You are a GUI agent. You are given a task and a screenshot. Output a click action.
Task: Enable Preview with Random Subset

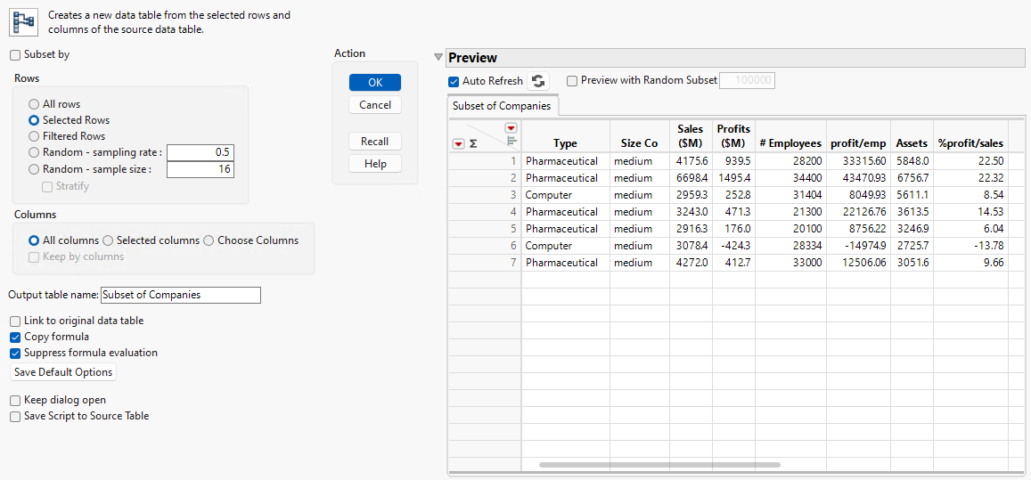point(572,80)
